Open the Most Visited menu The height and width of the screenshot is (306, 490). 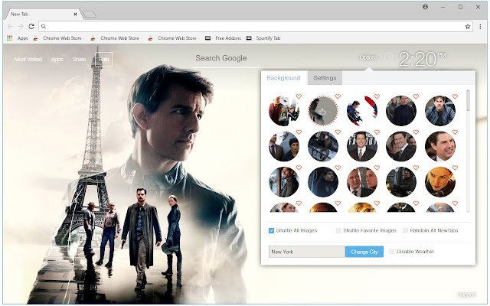tap(28, 60)
